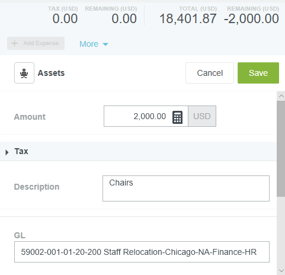Click the Assets category title
Screen dimensions: 285x275
click(51, 73)
